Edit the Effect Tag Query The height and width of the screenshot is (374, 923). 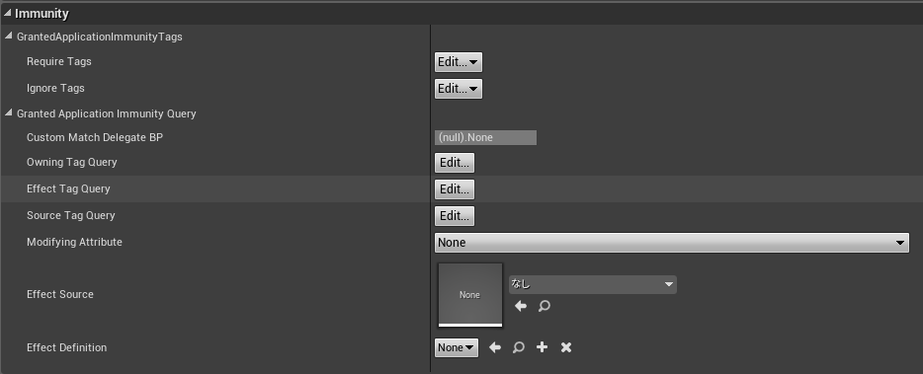[455, 189]
